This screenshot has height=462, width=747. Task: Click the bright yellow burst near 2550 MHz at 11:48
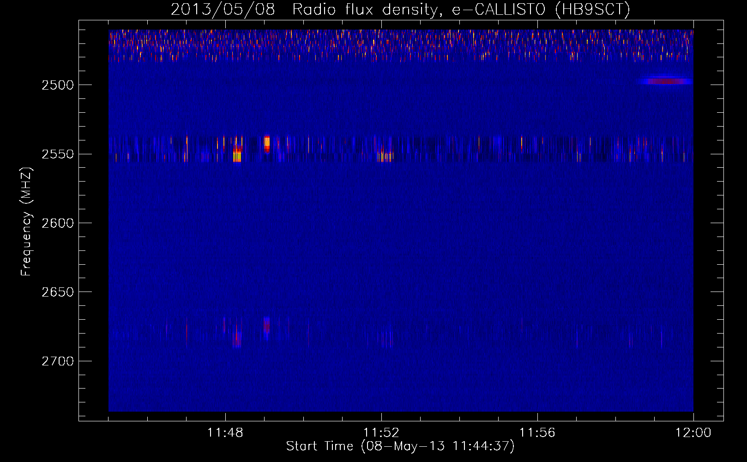tap(237, 154)
